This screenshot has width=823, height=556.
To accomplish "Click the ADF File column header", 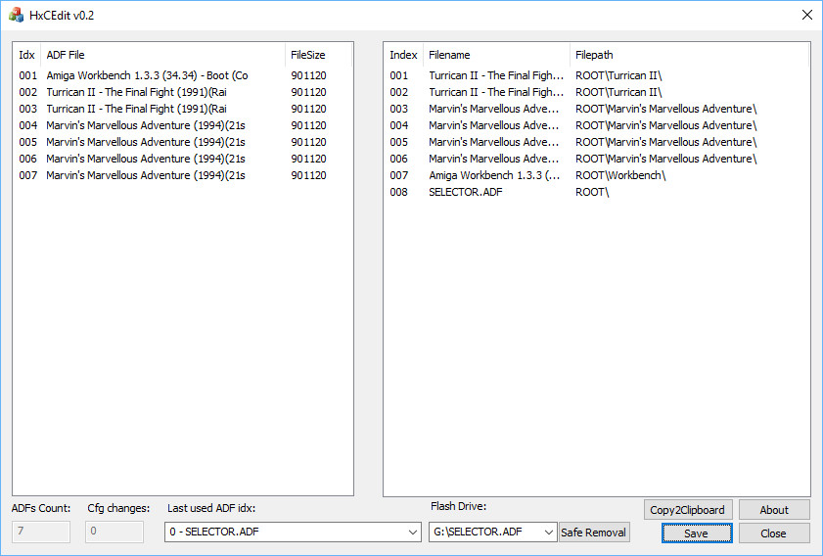I will tap(162, 55).
